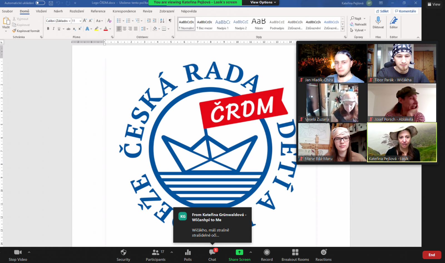Viewport: 445px width, 263px height.
Task: Open Reactions emoji menu
Action: [323, 255]
